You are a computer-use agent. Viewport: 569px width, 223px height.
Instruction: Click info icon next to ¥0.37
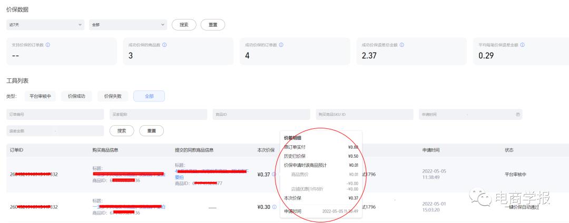tap(274, 175)
